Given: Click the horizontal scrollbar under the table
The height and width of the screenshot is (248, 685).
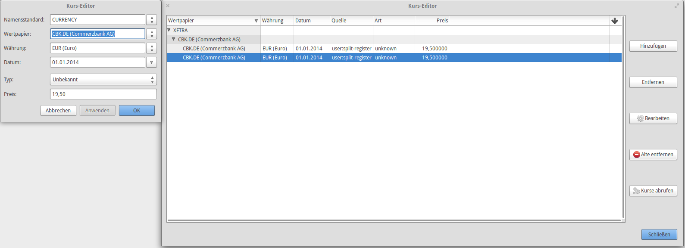Looking at the screenshot, I should point(394,220).
